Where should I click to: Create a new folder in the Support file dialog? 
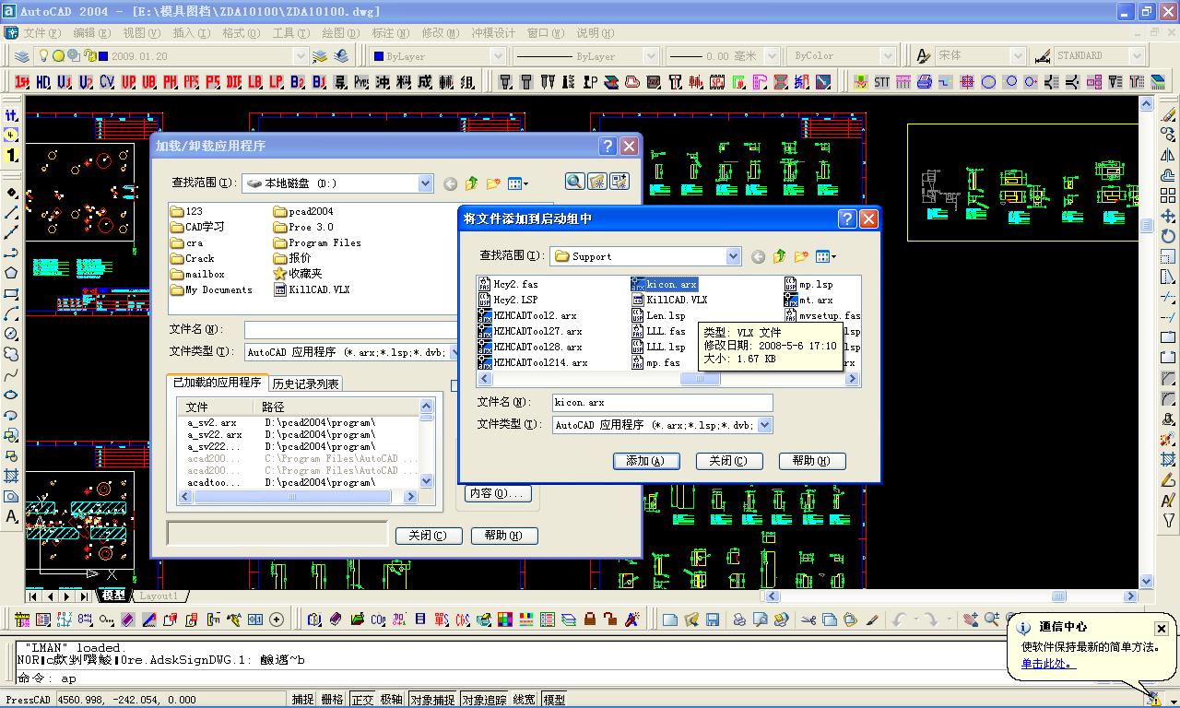pyautogui.click(x=801, y=256)
